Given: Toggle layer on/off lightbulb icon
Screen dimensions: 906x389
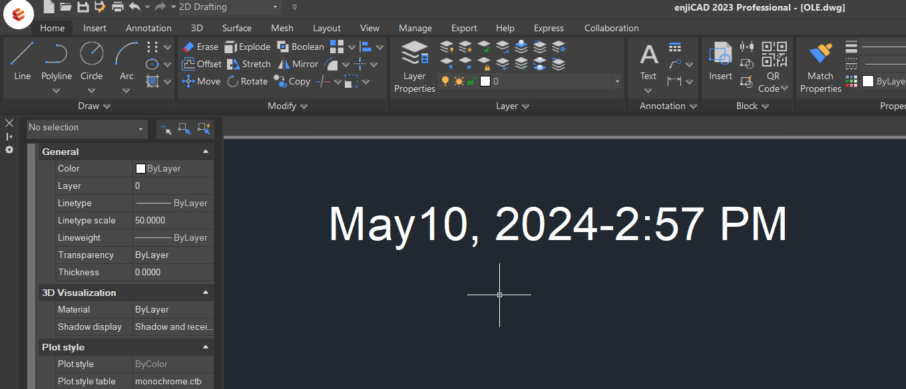Looking at the screenshot, I should (445, 81).
